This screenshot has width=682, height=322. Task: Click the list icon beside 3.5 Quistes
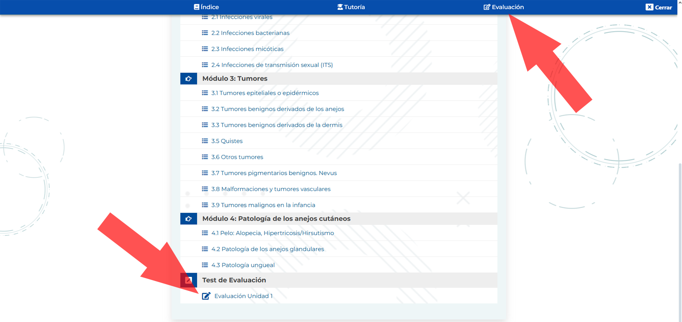(x=205, y=141)
